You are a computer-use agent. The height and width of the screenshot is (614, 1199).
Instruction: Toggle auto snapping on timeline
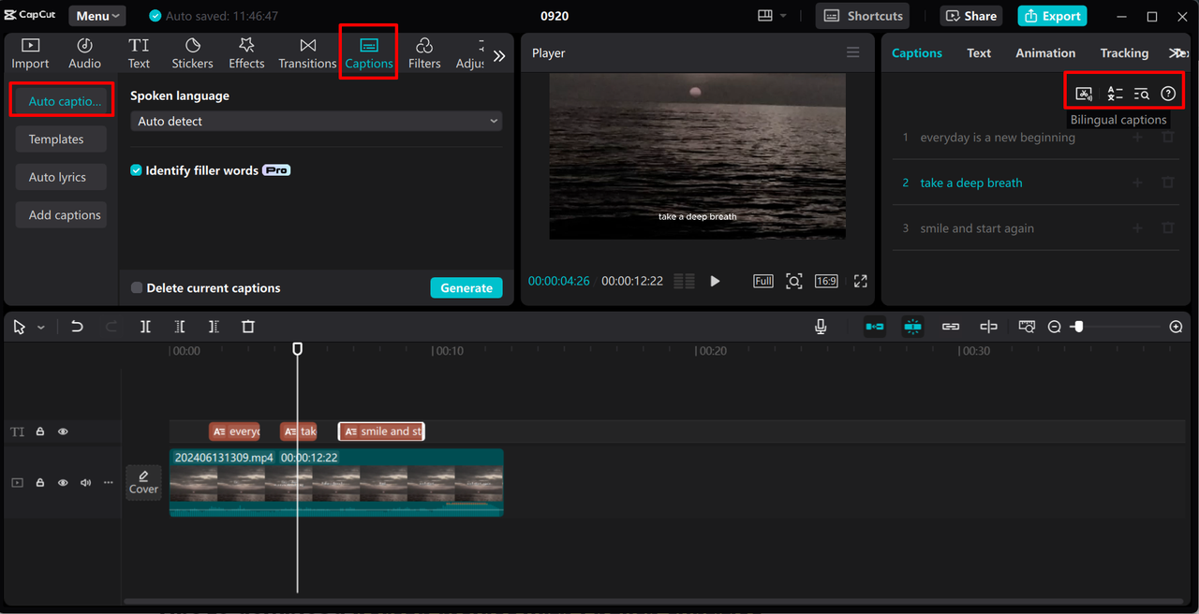pos(912,327)
